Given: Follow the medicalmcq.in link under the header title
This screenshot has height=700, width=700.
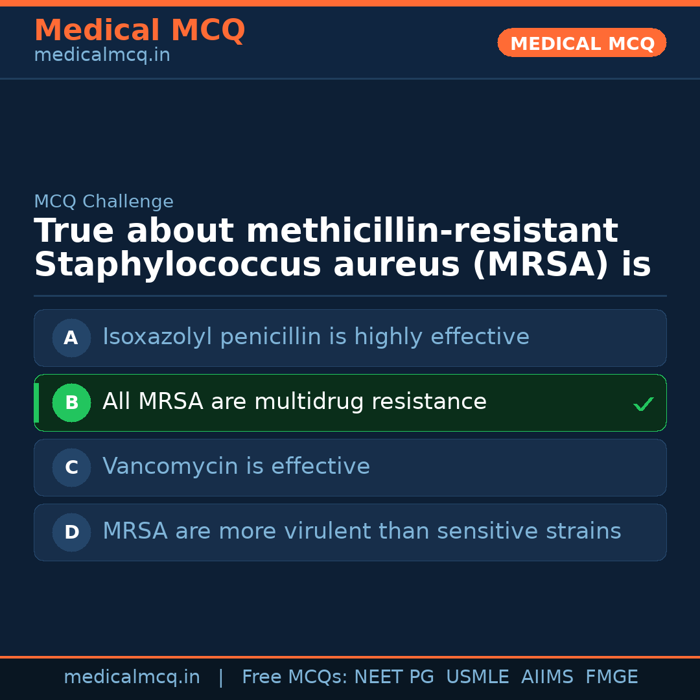Looking at the screenshot, I should pyautogui.click(x=102, y=56).
